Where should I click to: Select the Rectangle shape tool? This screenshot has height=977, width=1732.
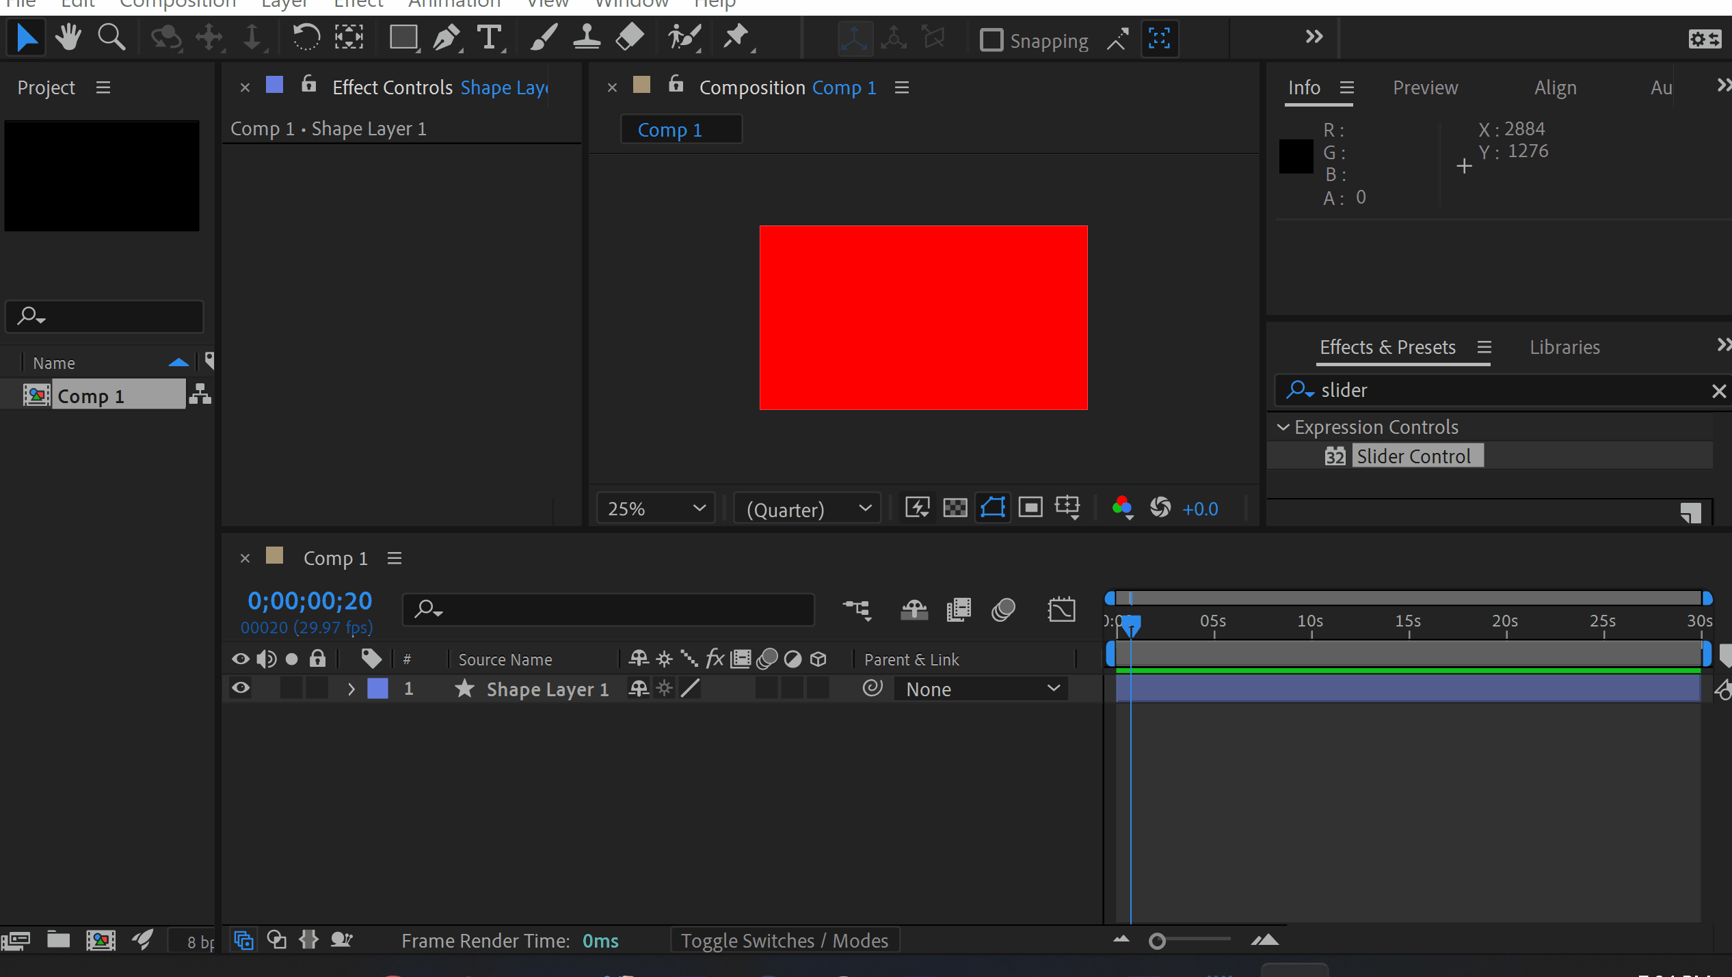pyautogui.click(x=403, y=38)
